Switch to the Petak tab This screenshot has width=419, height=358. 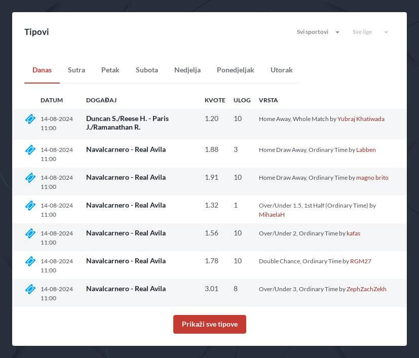(110, 70)
